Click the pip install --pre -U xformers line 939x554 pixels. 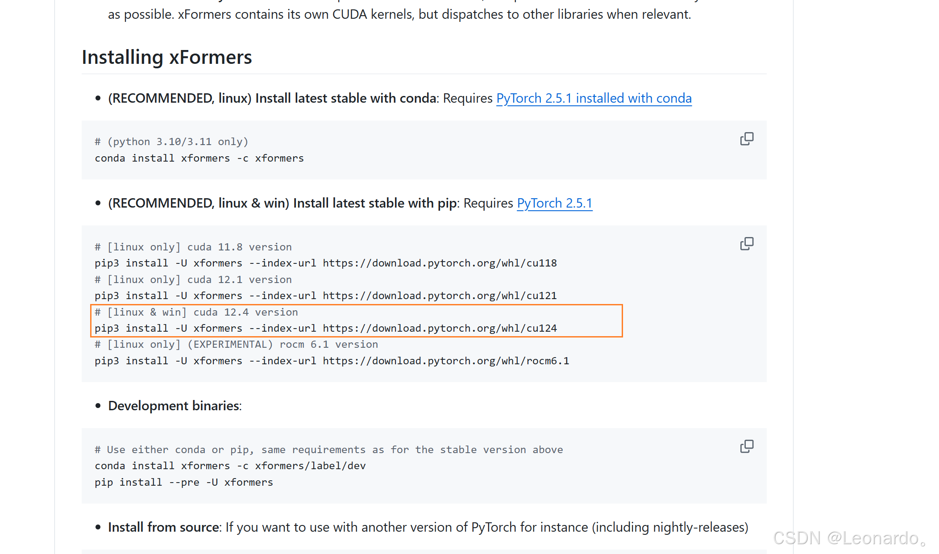(183, 482)
